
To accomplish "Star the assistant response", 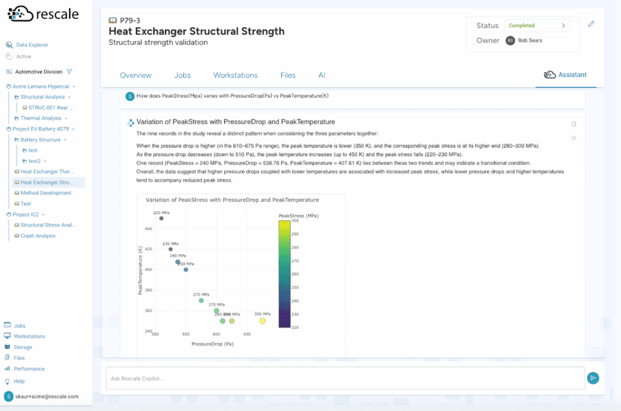I will pos(574,138).
